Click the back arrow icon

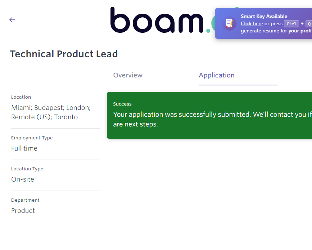tap(12, 20)
